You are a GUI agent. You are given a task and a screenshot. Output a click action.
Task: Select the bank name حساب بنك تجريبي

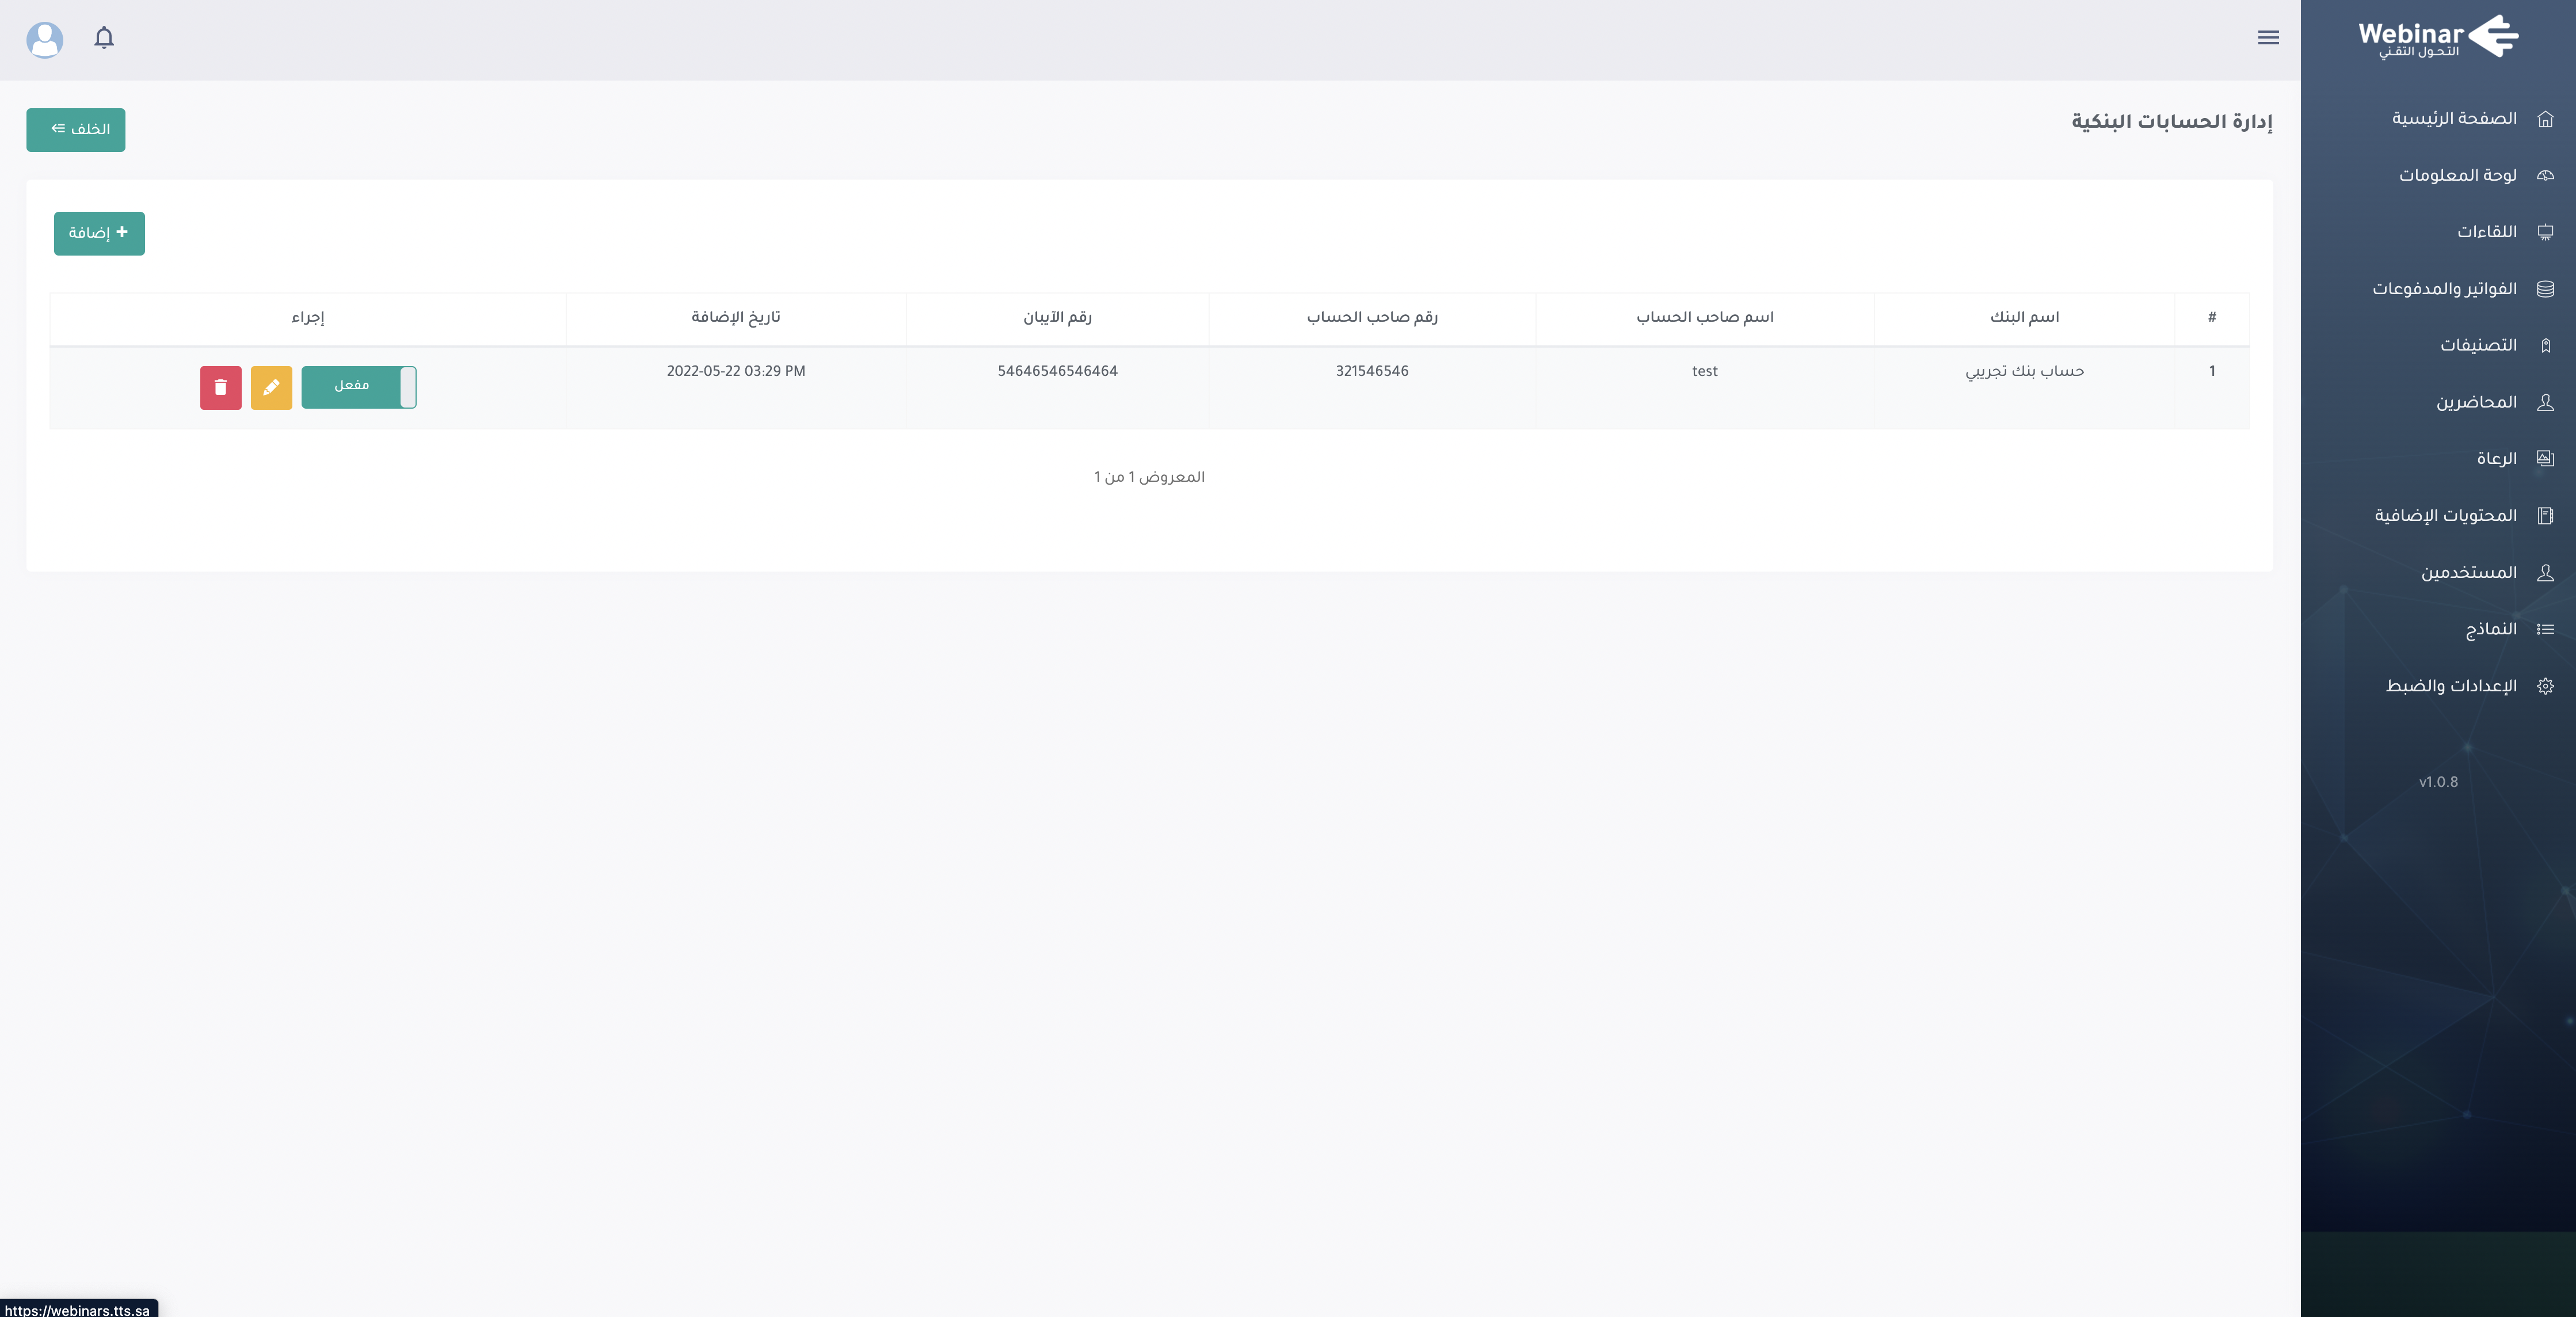[2024, 372]
